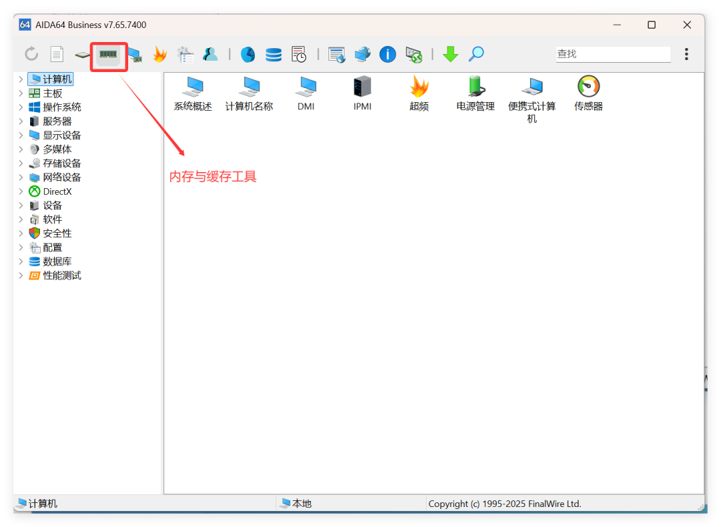Select 主板 in the tree

(x=45, y=93)
